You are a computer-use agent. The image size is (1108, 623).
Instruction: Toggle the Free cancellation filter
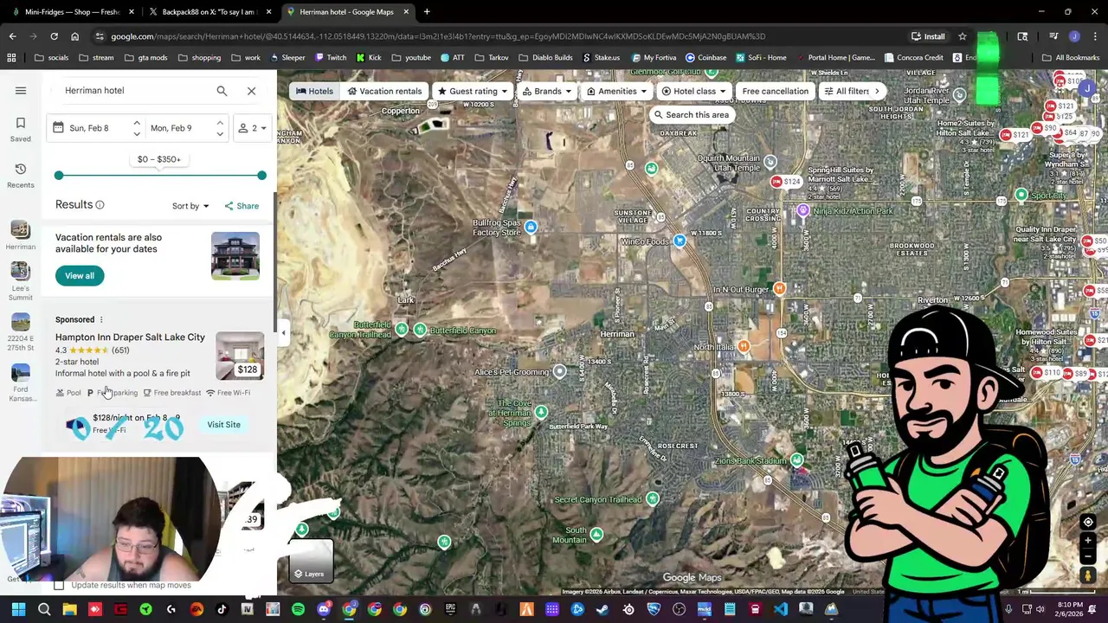point(775,91)
